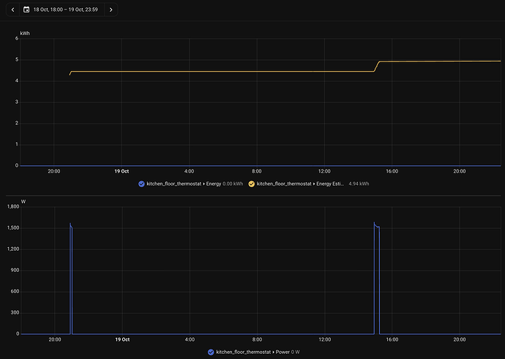Click the 0.00 kWh value in legend
The width and height of the screenshot is (505, 359).
point(233,184)
